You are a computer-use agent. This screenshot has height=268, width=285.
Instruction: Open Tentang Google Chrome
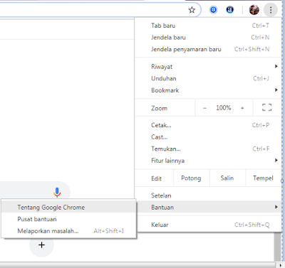coord(69,208)
